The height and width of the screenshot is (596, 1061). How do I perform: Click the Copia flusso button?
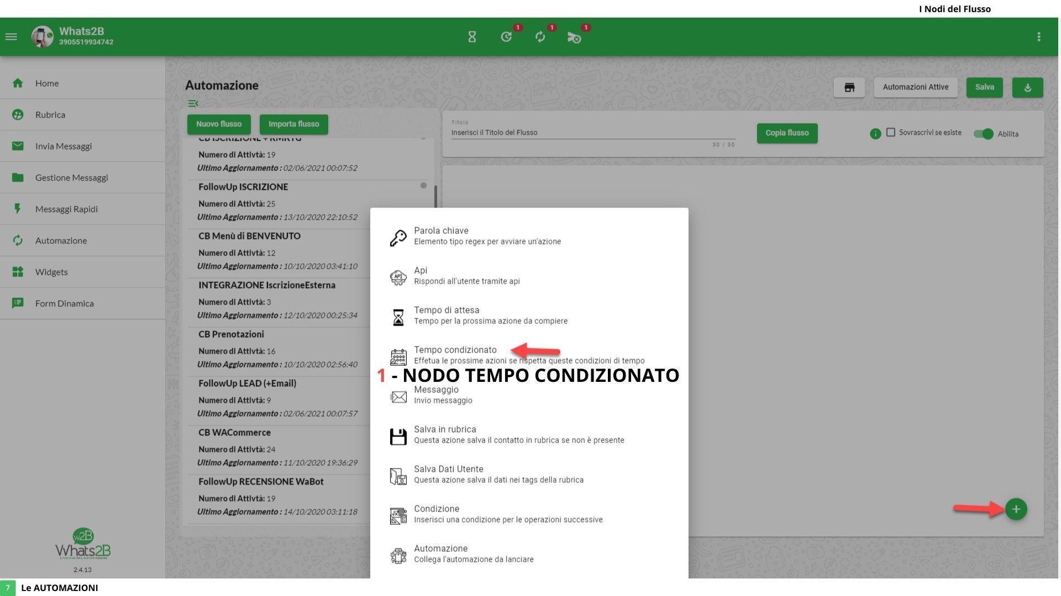787,133
